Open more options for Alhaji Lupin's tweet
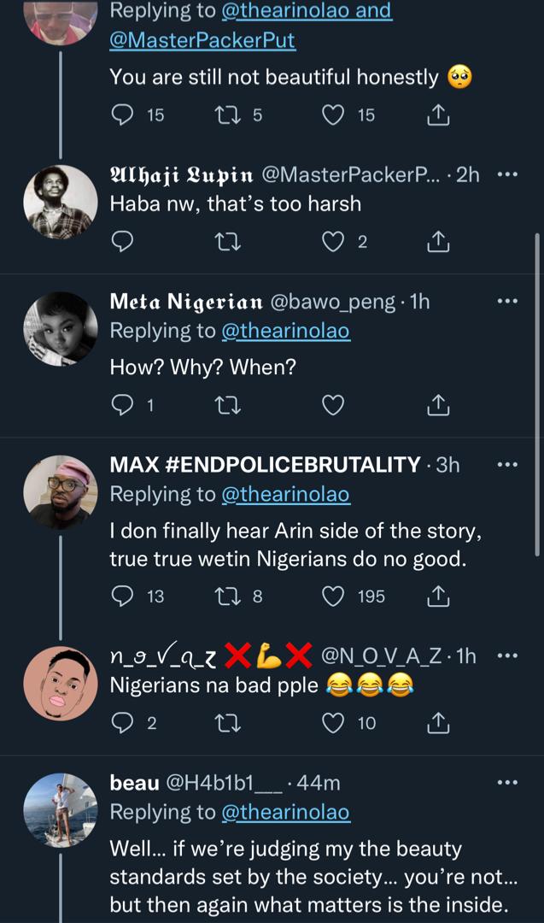This screenshot has width=544, height=923. (507, 174)
